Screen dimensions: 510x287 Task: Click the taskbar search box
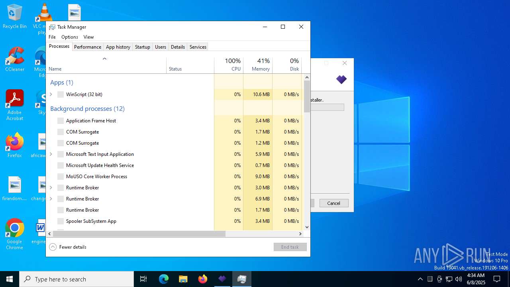(x=76, y=279)
